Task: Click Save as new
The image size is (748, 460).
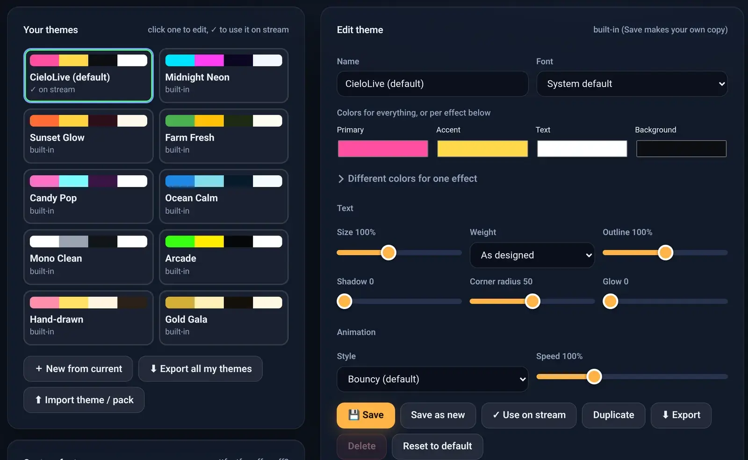Action: point(438,415)
